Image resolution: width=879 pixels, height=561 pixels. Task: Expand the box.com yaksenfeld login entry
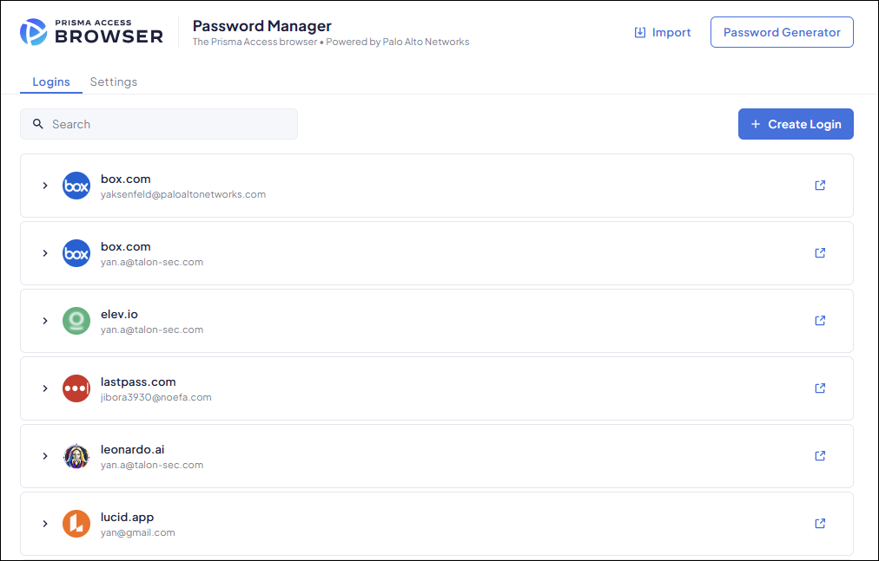tap(45, 186)
